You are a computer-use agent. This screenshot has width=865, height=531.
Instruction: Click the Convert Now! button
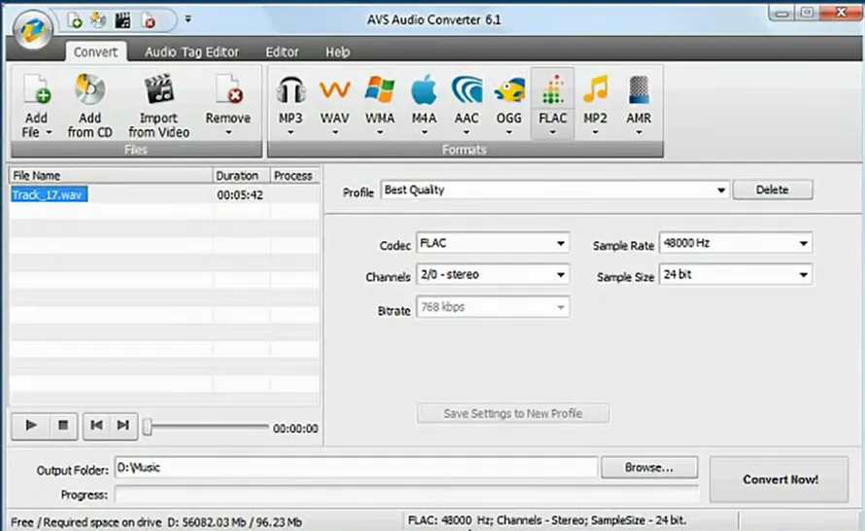780,479
